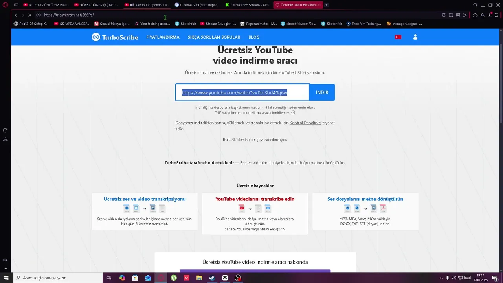Pin the page with the pinboard icon

[x=444, y=15]
